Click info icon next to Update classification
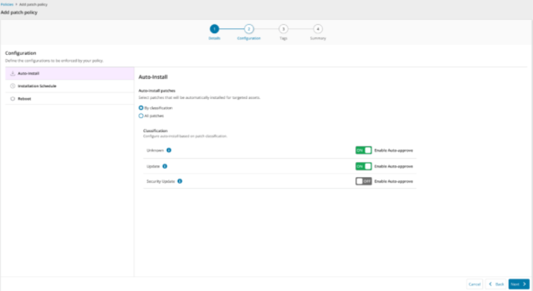 click(x=165, y=166)
